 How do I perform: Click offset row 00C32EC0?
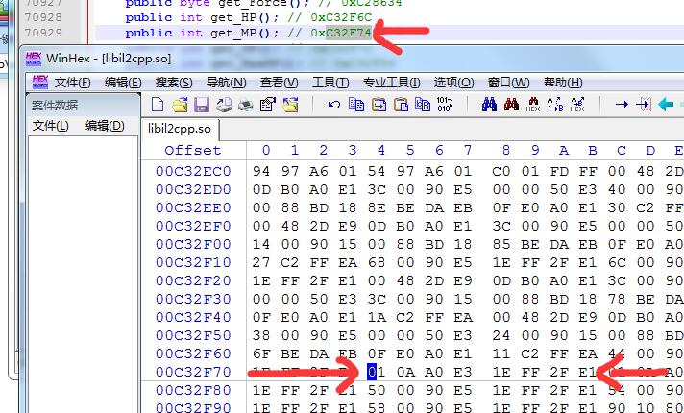click(193, 171)
